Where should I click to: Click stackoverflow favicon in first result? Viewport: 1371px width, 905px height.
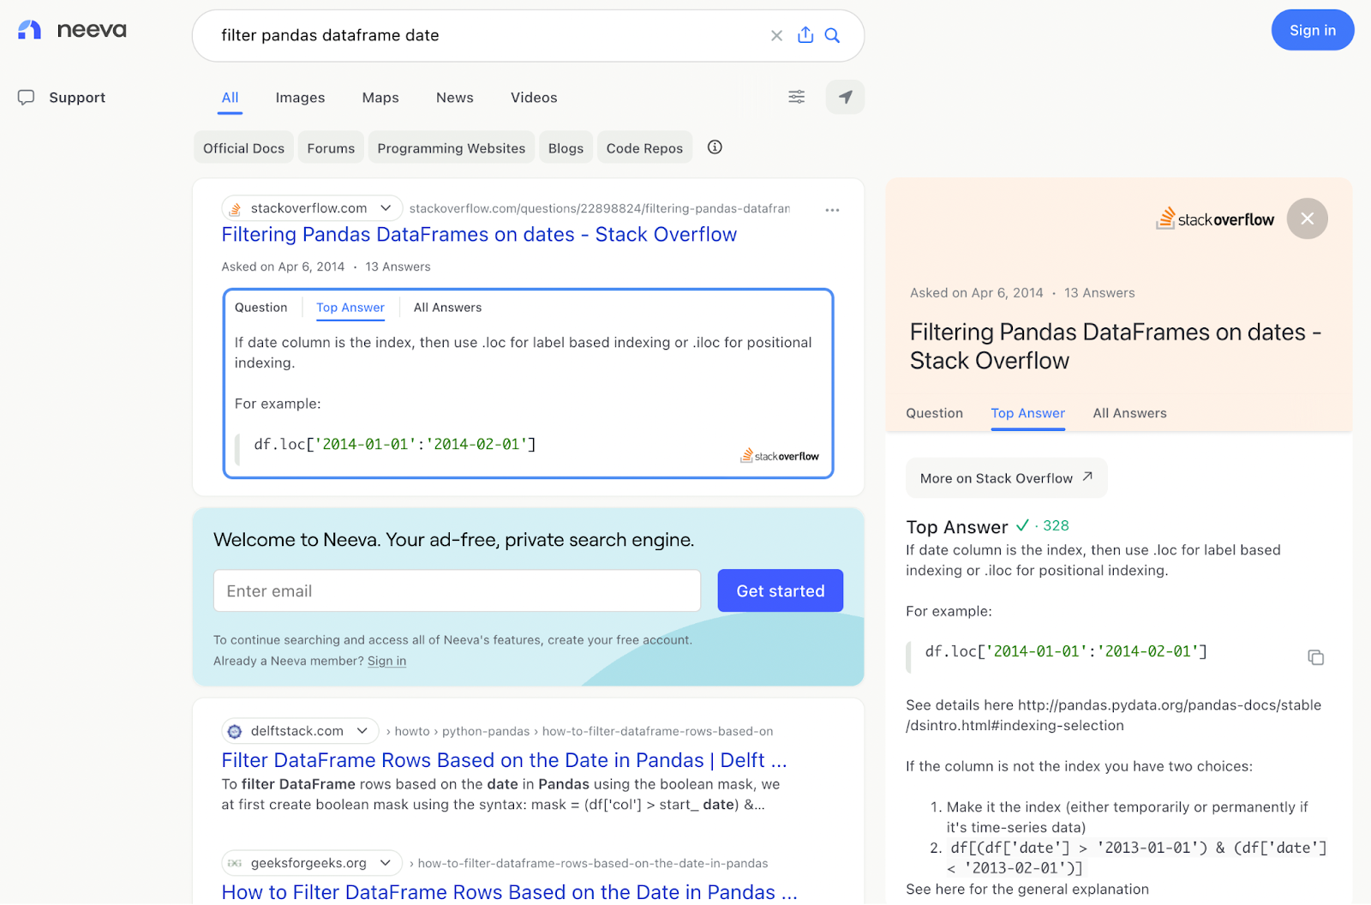coord(235,208)
